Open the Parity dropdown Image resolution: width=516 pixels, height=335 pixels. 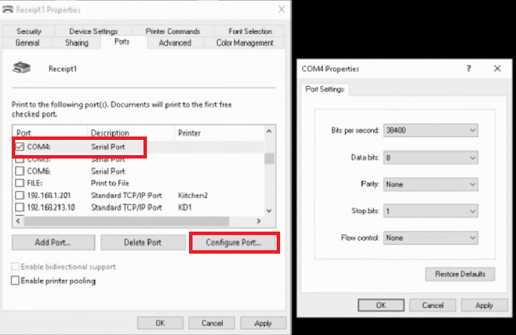coord(430,184)
